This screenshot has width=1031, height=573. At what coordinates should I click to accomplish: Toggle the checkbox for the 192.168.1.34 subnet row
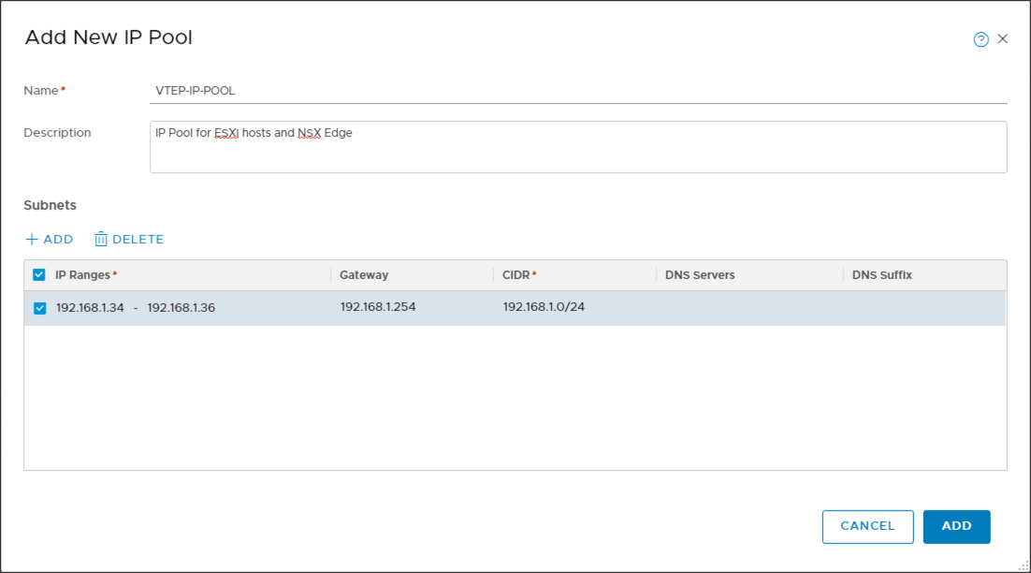pyautogui.click(x=38, y=306)
